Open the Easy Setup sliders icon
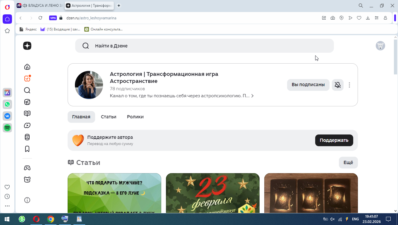 click(x=377, y=18)
